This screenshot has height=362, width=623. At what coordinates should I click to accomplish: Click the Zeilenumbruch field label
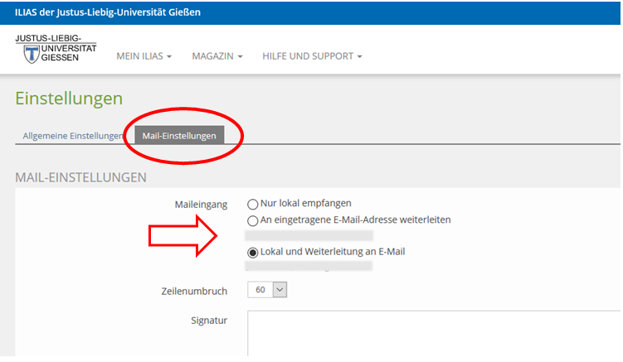pos(194,291)
